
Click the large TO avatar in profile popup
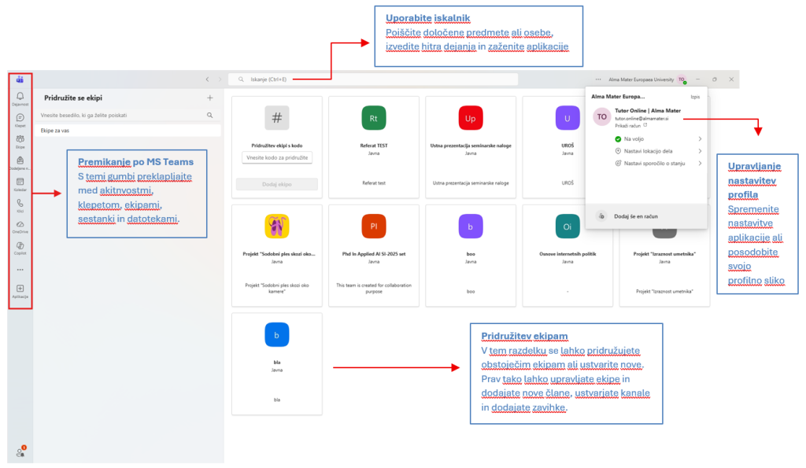point(601,116)
